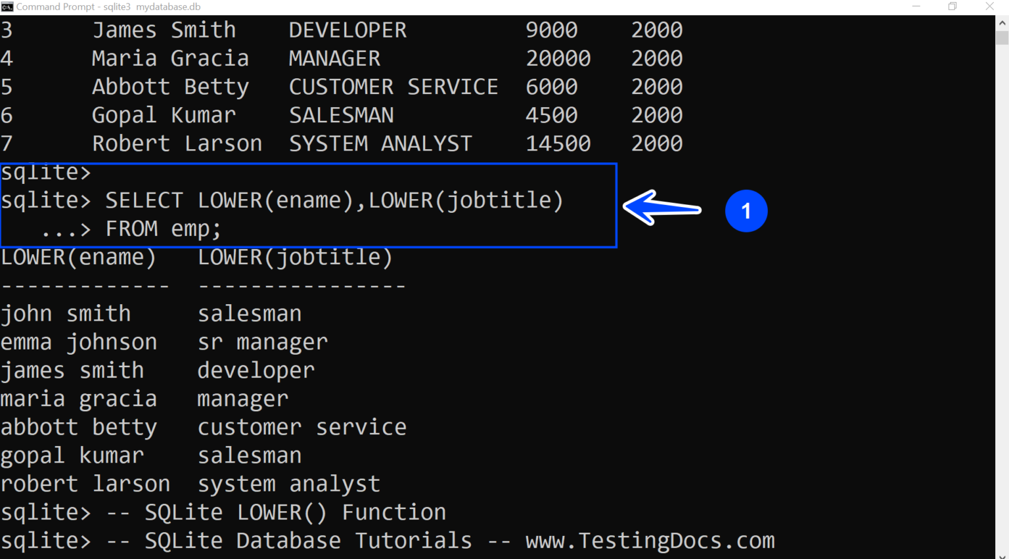Click the LOWER(ename) column header

click(78, 256)
